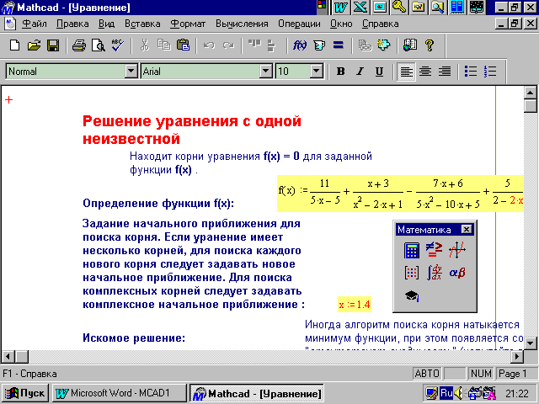Open a file with the Open folder icon
539x404 pixels.
click(34, 45)
